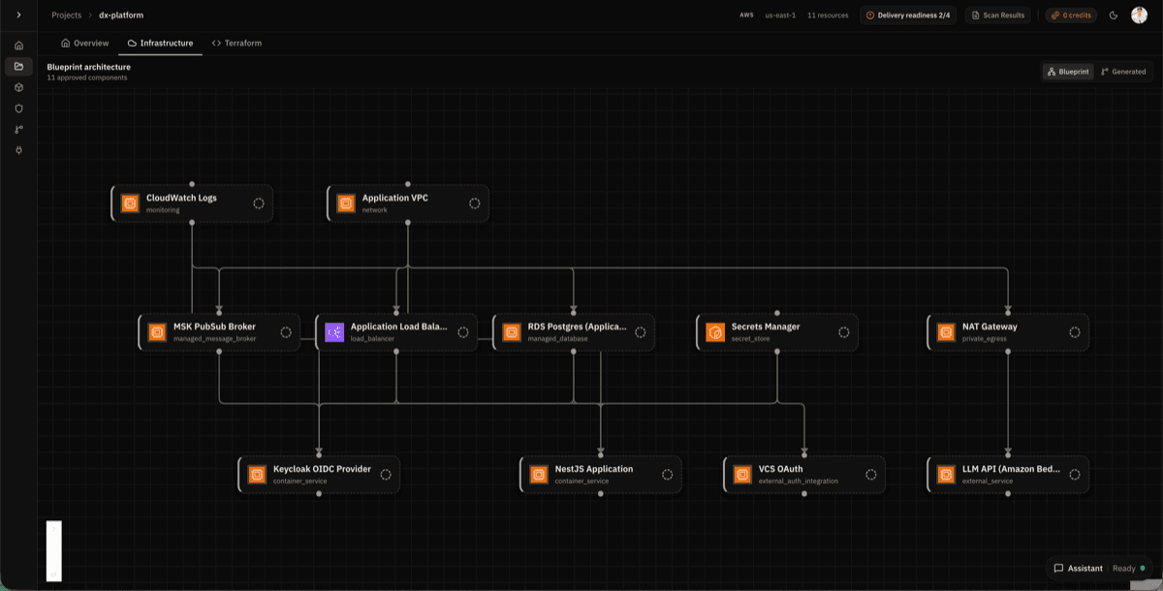Viewport: 1163px width, 591px height.
Task: Open Scan Results
Action: pyautogui.click(x=998, y=16)
